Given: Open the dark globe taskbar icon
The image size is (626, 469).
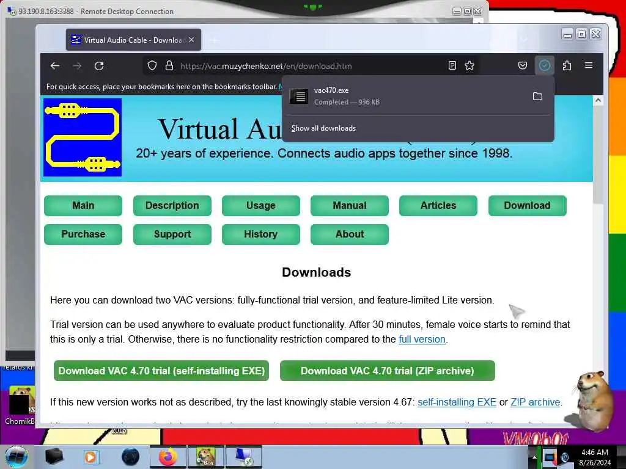Looking at the screenshot, I should coord(131,457).
